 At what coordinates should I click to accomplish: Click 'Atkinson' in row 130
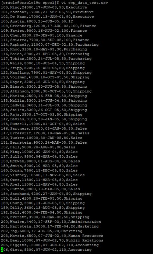coord(19,91)
